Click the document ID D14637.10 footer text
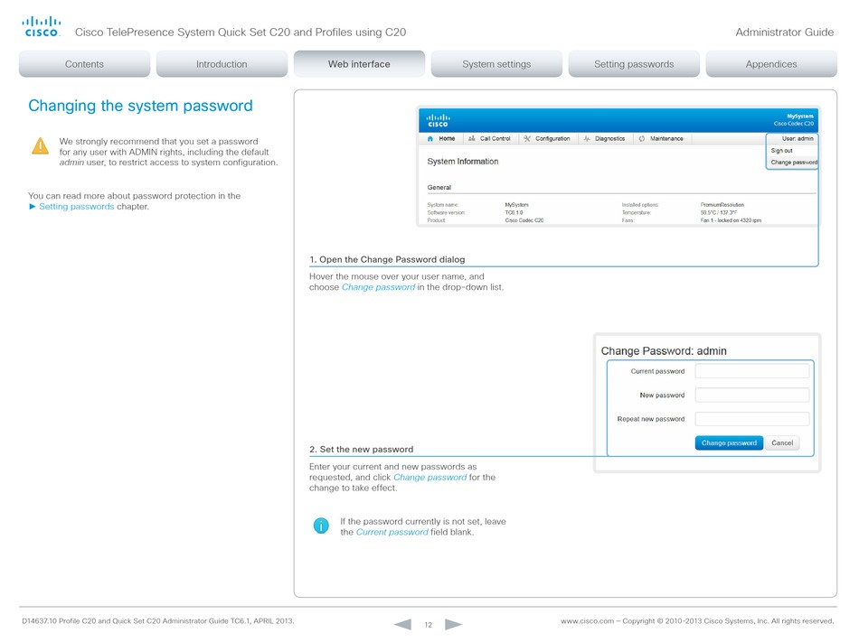 40,621
